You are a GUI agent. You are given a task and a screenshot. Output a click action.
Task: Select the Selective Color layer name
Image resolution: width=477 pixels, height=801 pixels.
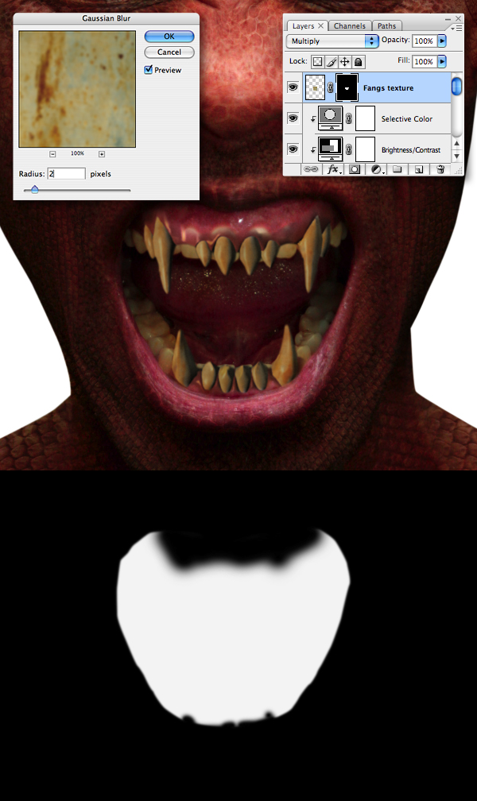click(407, 118)
